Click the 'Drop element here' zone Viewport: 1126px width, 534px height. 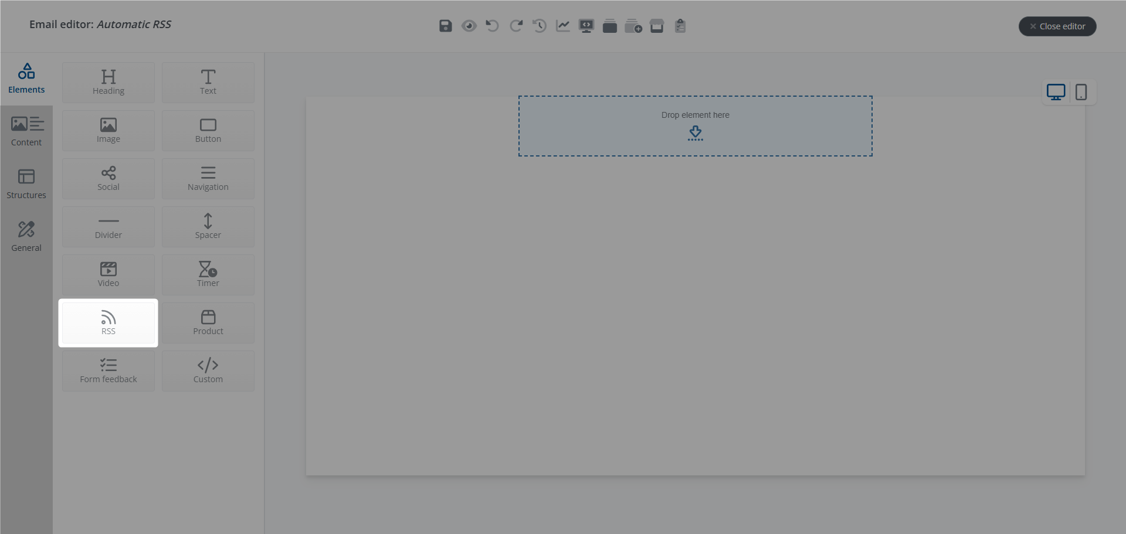point(695,126)
